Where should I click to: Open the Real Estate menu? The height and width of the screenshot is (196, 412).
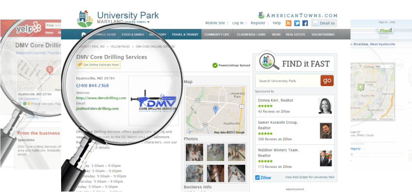tap(296, 35)
